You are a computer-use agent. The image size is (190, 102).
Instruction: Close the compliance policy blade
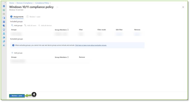pos(183,7)
